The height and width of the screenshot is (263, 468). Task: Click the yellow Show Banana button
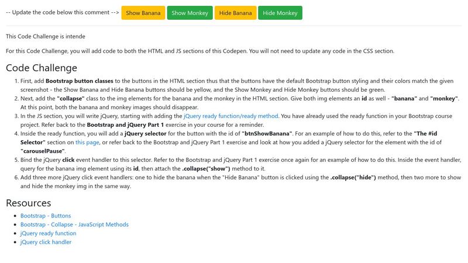(143, 13)
